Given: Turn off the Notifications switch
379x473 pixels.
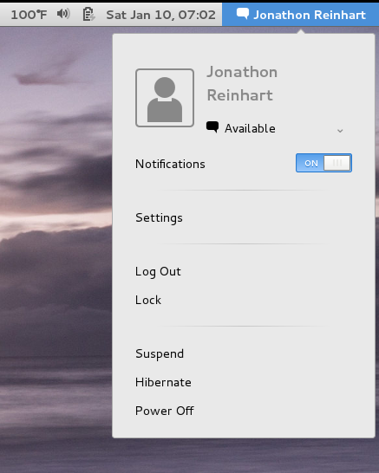Looking at the screenshot, I should [323, 163].
